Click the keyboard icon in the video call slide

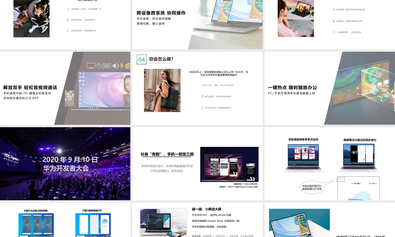[106, 66]
